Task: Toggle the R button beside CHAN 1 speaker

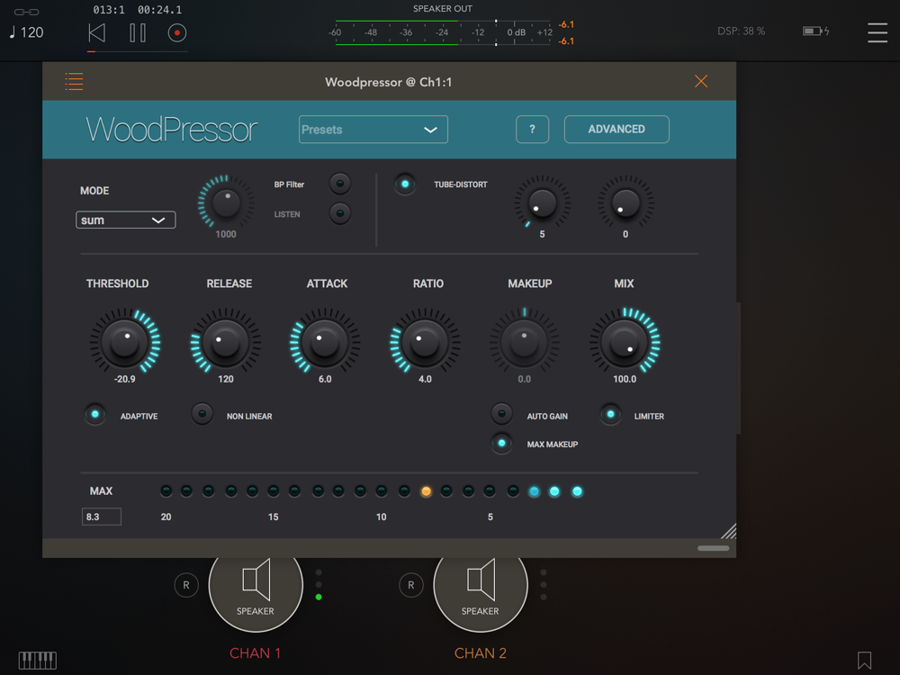Action: 186,586
